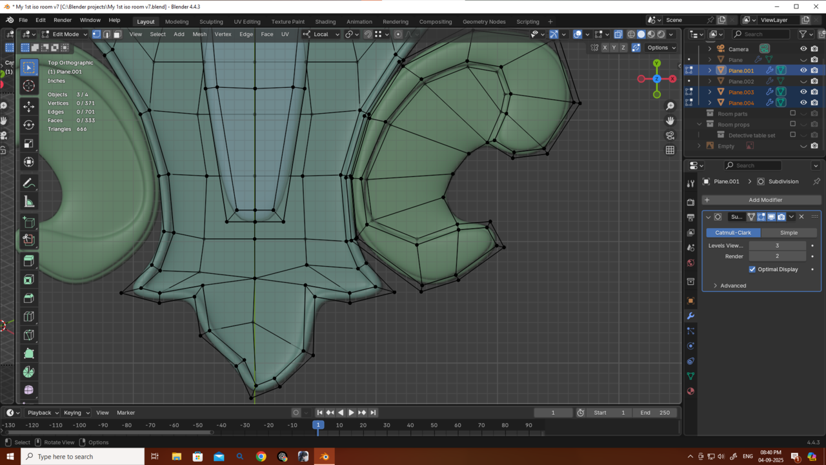Open the Local transform orientation dropdown
826x465 pixels.
pos(321,34)
